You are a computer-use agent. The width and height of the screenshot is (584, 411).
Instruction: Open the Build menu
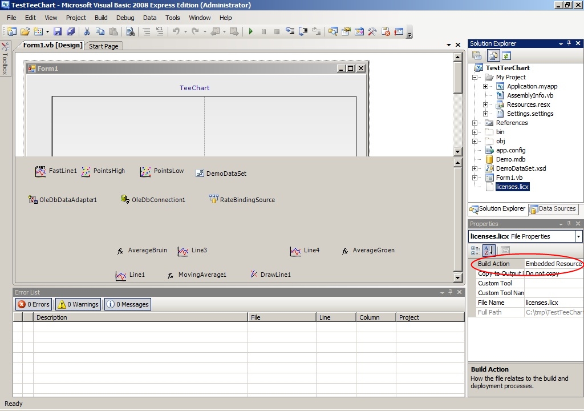101,18
